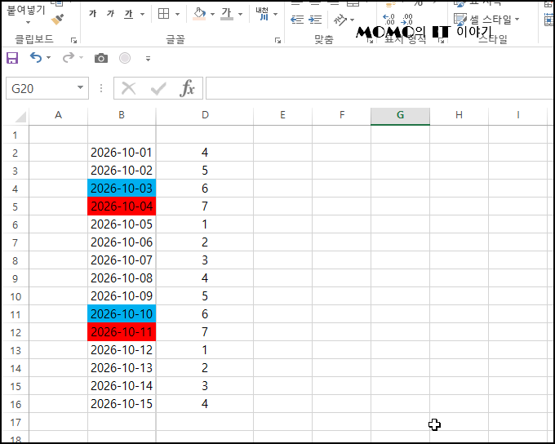Select cell containing 2026-10-15
Viewport: 555px width, 444px height.
pyautogui.click(x=122, y=404)
